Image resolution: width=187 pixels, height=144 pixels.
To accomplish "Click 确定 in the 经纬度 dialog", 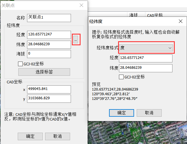I will click(122, 113).
